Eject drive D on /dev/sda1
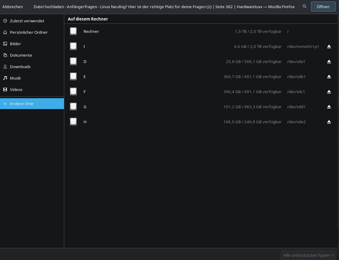This screenshot has width=339, height=260. (329, 61)
